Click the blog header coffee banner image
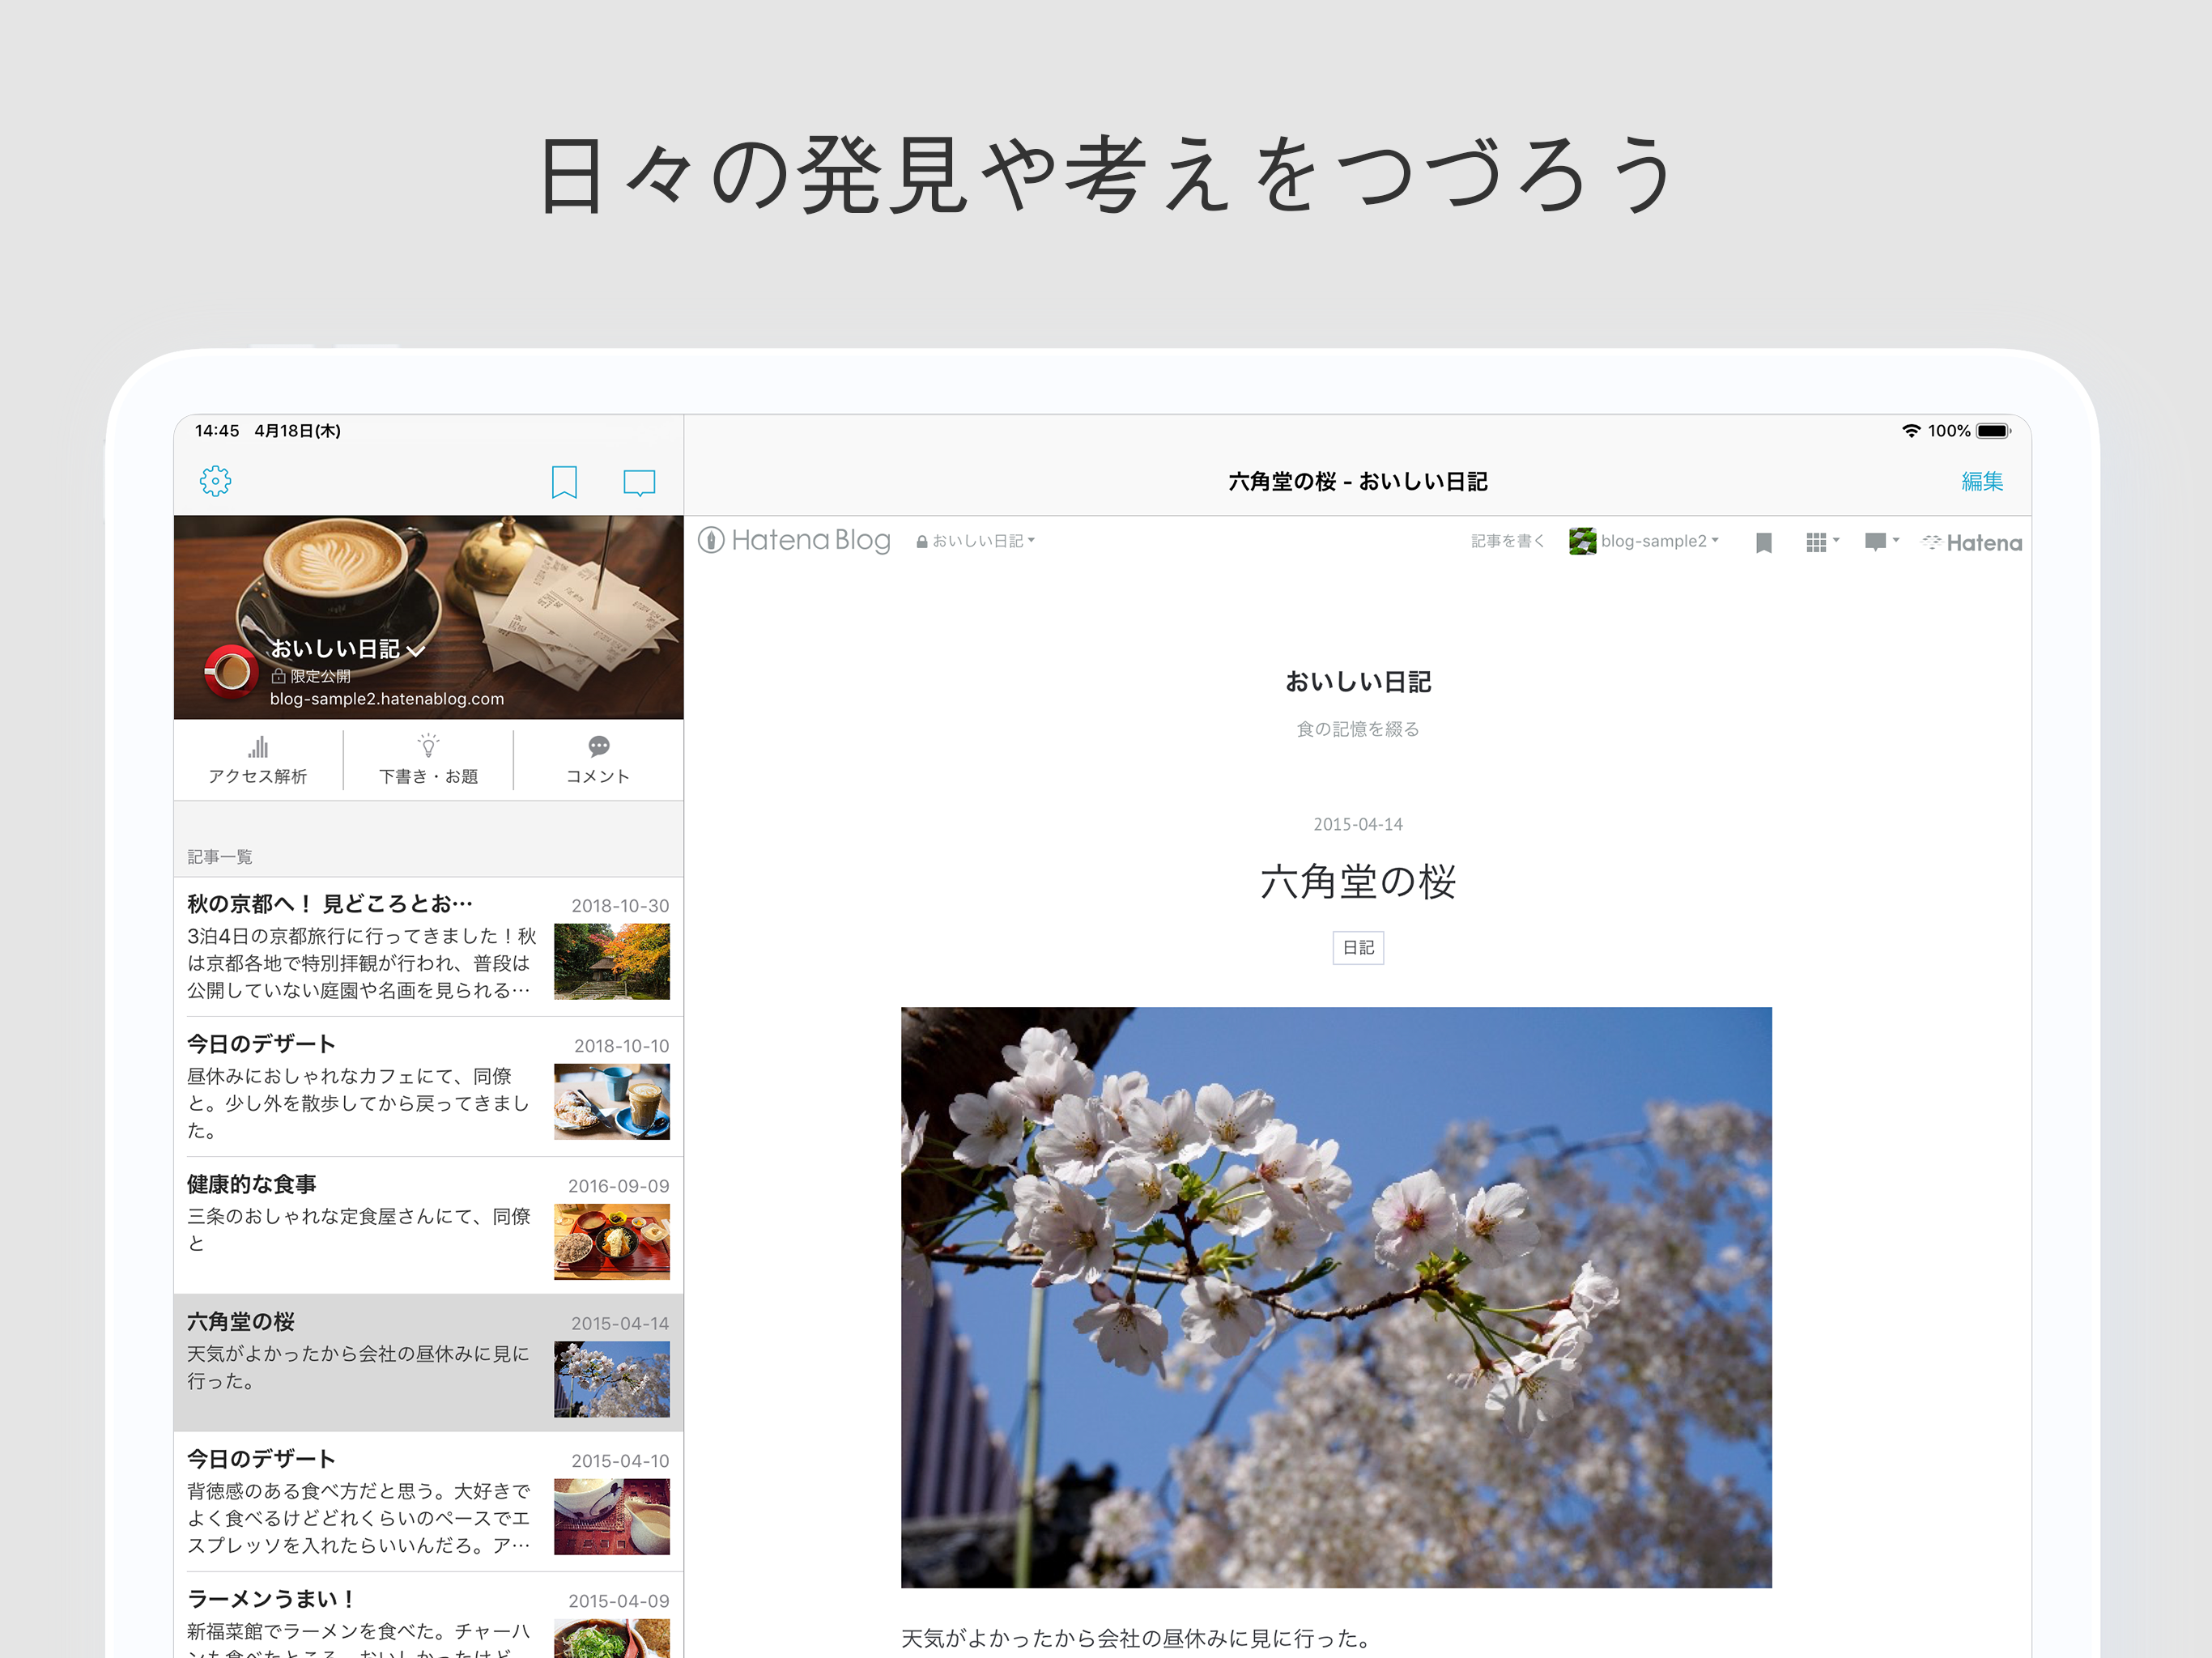The height and width of the screenshot is (1658, 2212). (x=428, y=617)
